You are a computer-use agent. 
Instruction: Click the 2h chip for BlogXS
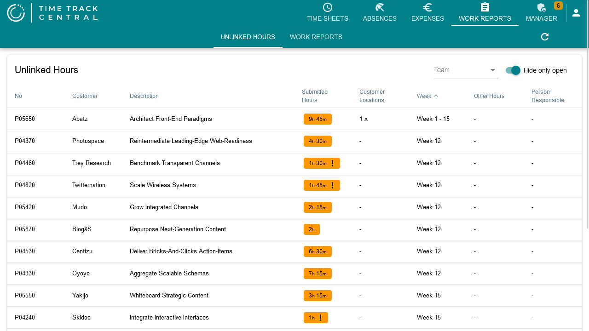(x=312, y=229)
